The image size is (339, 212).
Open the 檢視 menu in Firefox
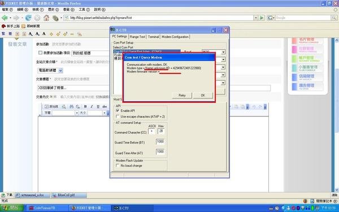click(38, 10)
